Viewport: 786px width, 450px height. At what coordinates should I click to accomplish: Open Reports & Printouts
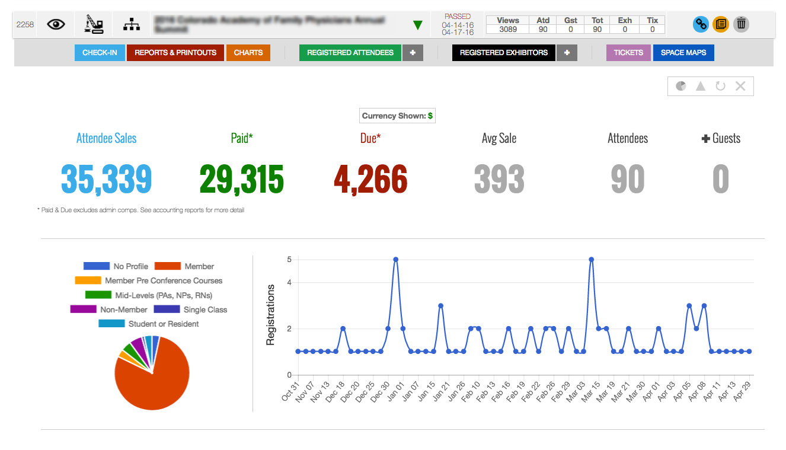click(x=175, y=53)
